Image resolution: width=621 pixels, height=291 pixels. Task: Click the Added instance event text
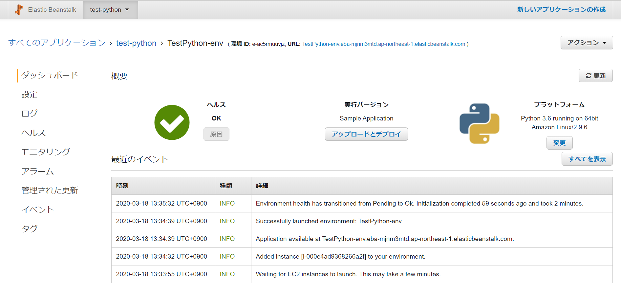(340, 257)
